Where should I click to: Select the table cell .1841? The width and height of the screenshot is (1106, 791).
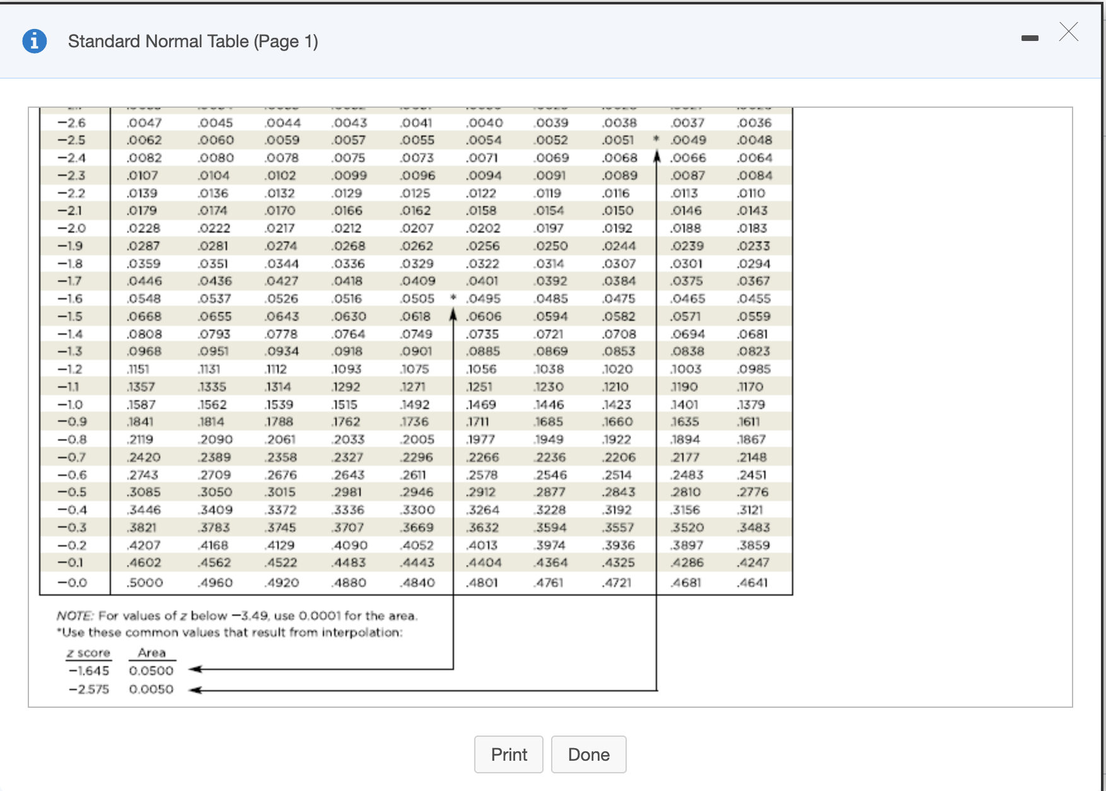141,422
